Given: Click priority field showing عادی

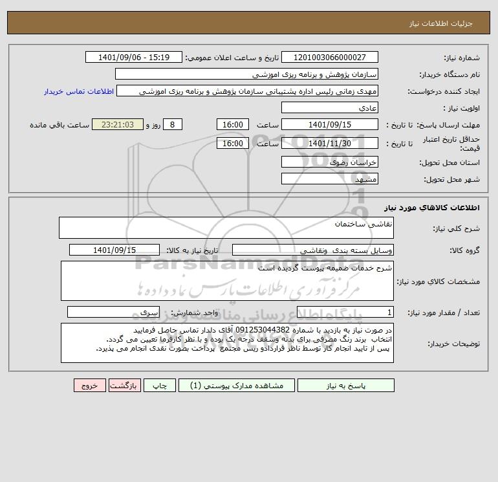Looking at the screenshot, I should [330, 107].
